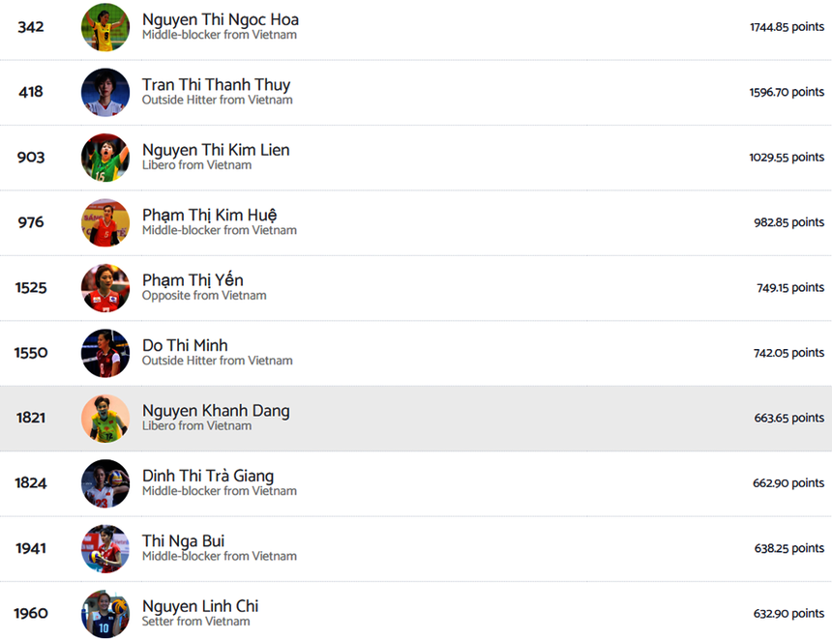Select rank number 1525 in the list
This screenshot has height=639, width=832.
[x=31, y=288]
